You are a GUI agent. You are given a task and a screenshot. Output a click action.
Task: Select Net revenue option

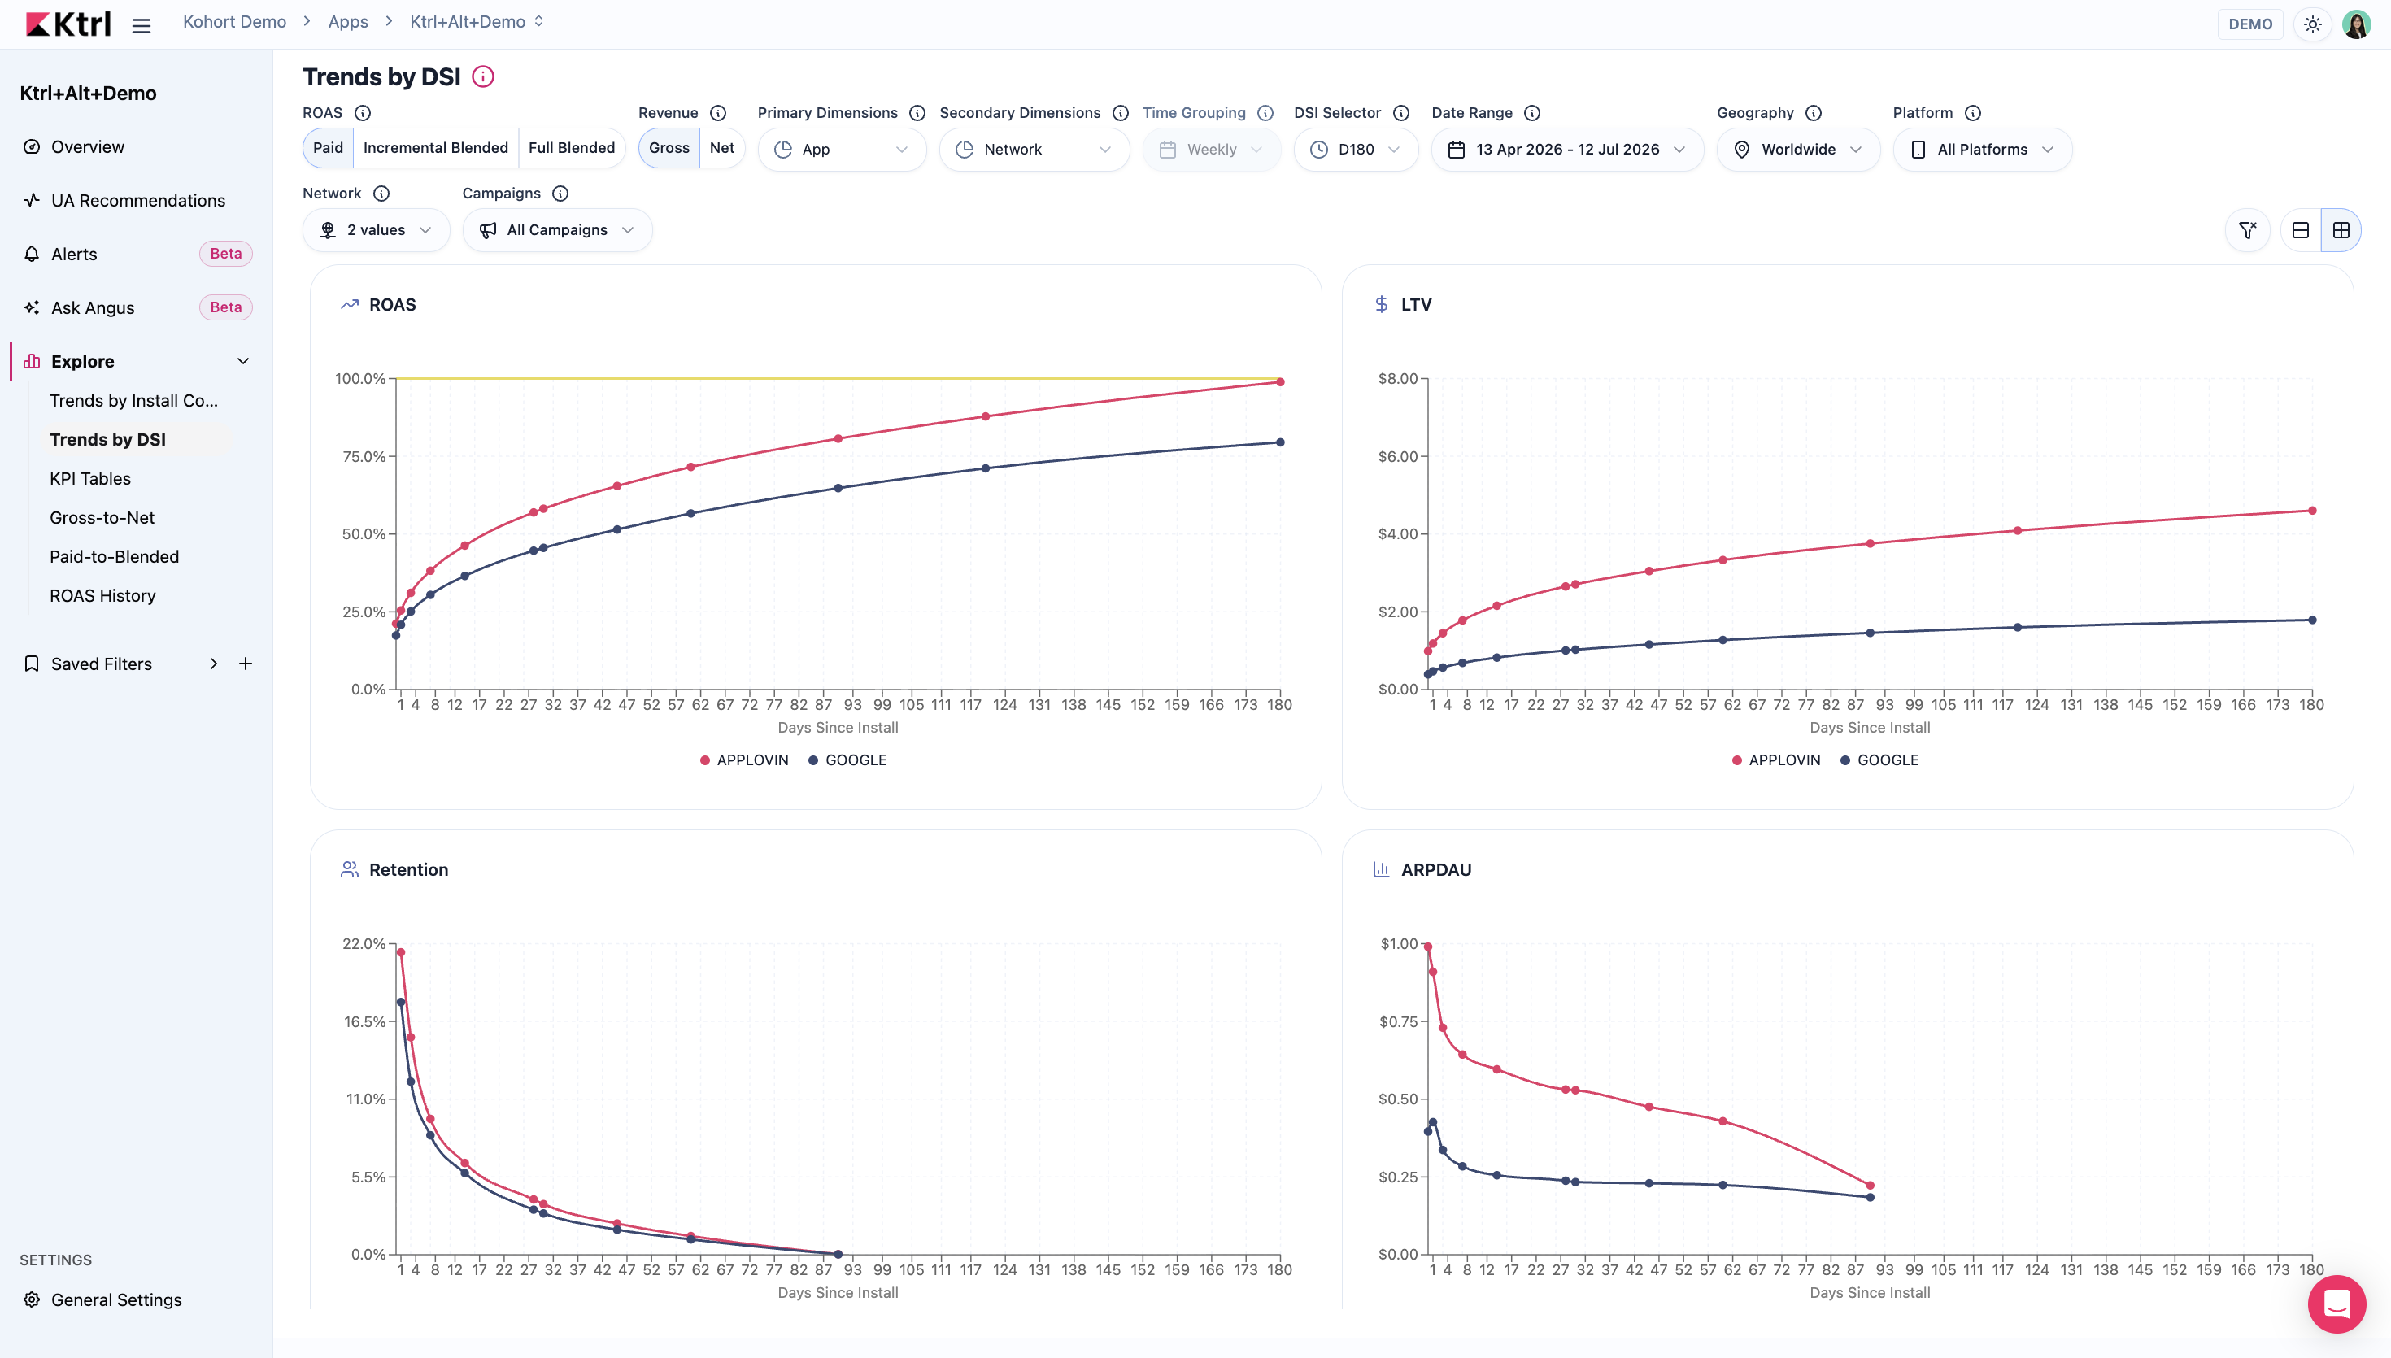point(722,148)
